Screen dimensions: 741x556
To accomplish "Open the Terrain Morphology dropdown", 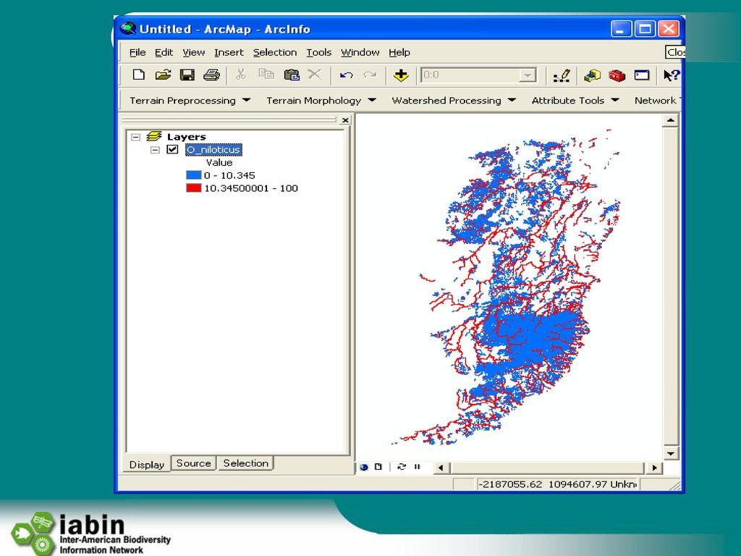I will pyautogui.click(x=321, y=100).
